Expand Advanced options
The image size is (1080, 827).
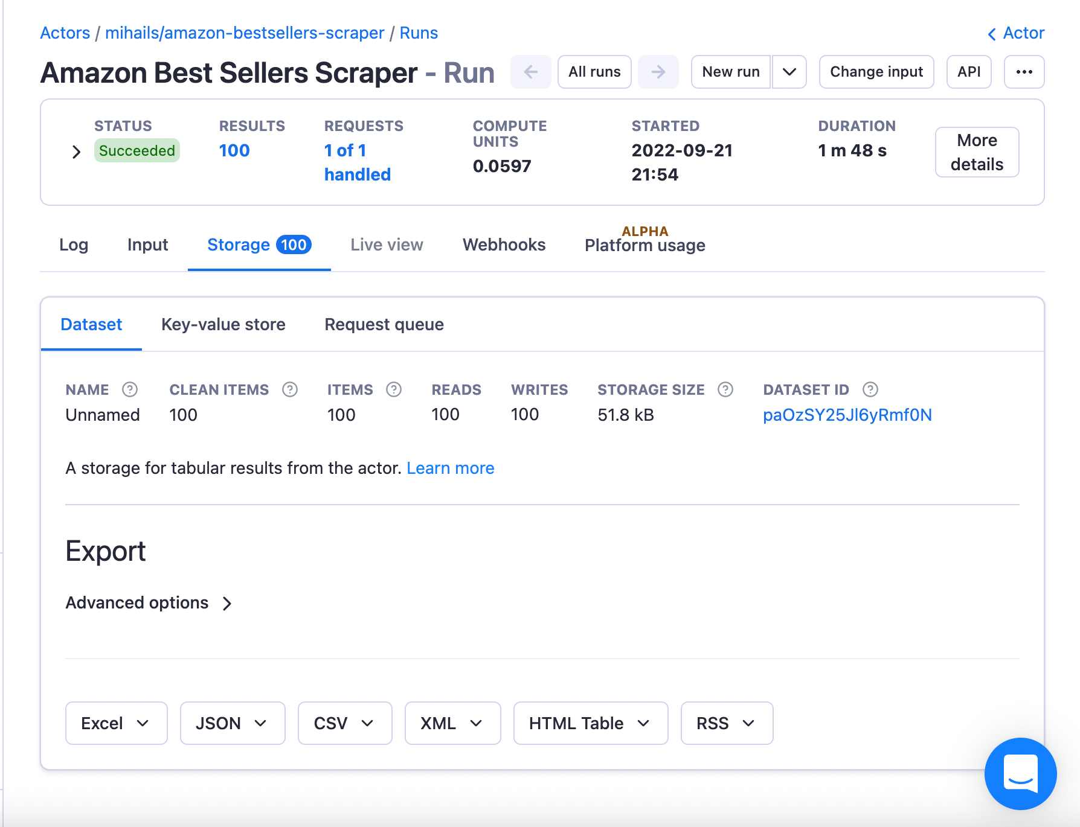[149, 603]
